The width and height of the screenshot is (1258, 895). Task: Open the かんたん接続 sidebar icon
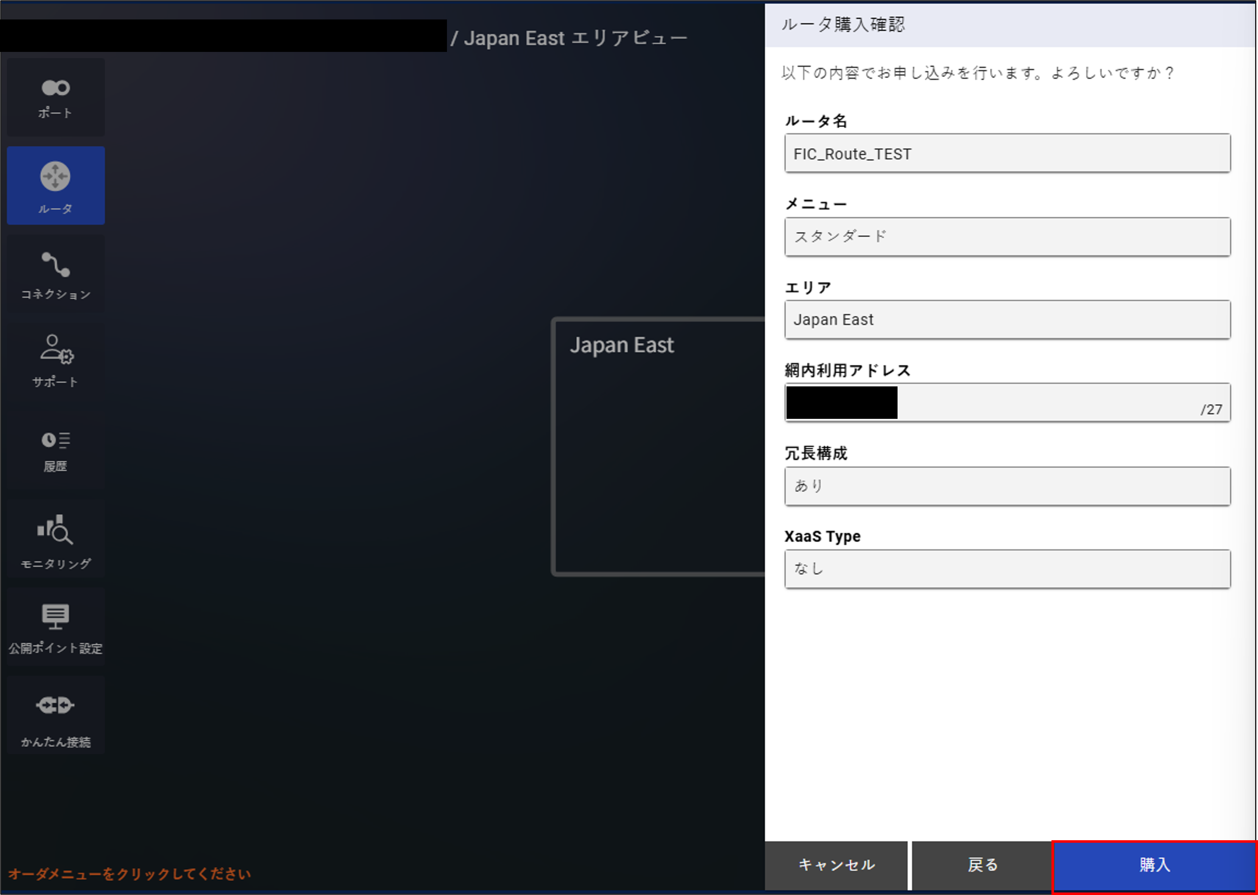click(56, 715)
